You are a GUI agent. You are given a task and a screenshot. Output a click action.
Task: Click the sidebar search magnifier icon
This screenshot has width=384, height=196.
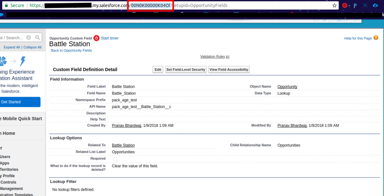coord(37,37)
